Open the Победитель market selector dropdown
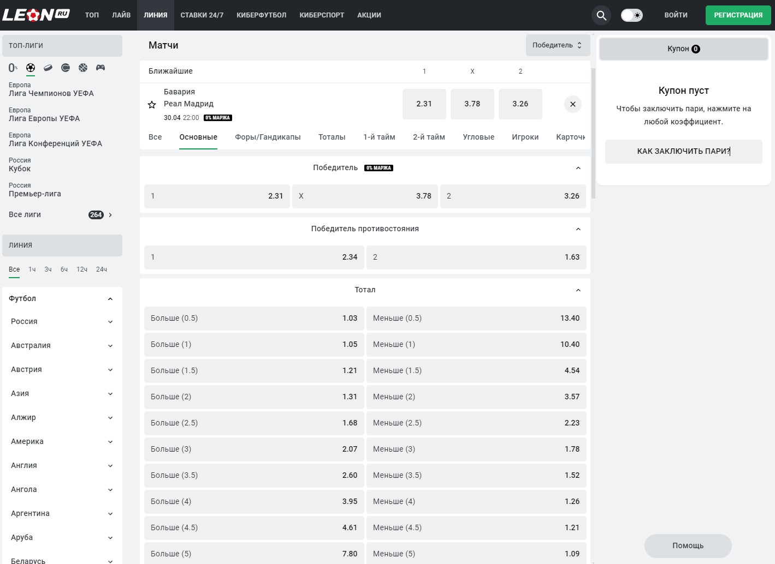The image size is (775, 564). pyautogui.click(x=558, y=45)
